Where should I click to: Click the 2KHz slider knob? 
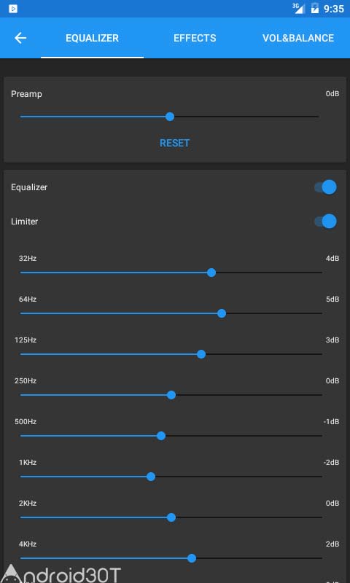point(171,517)
